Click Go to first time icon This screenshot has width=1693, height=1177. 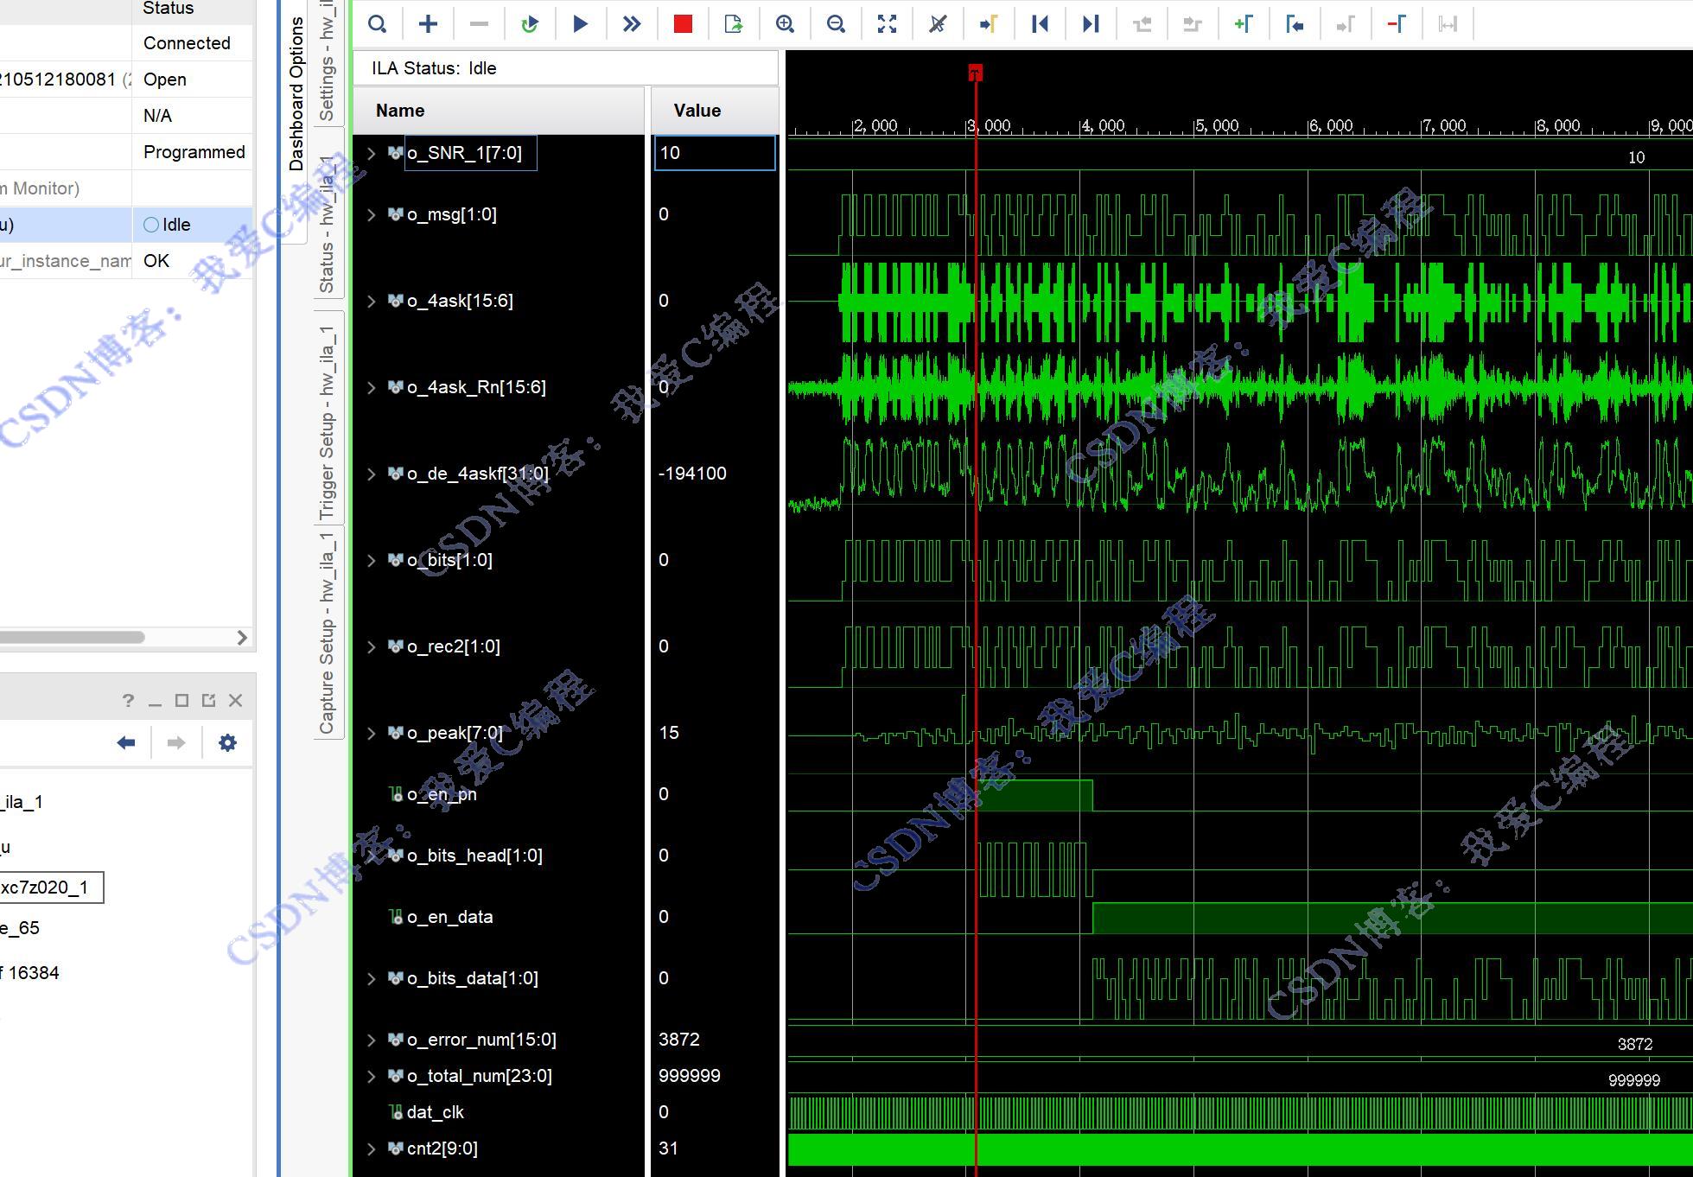tap(1040, 23)
